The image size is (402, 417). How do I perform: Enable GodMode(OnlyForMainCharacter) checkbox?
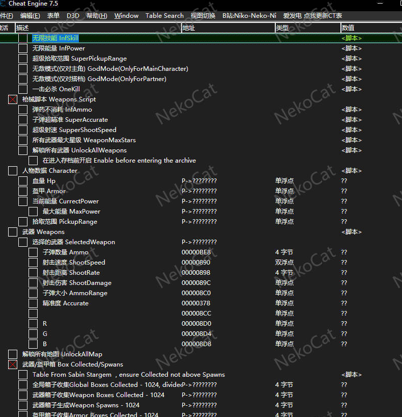coord(23,69)
